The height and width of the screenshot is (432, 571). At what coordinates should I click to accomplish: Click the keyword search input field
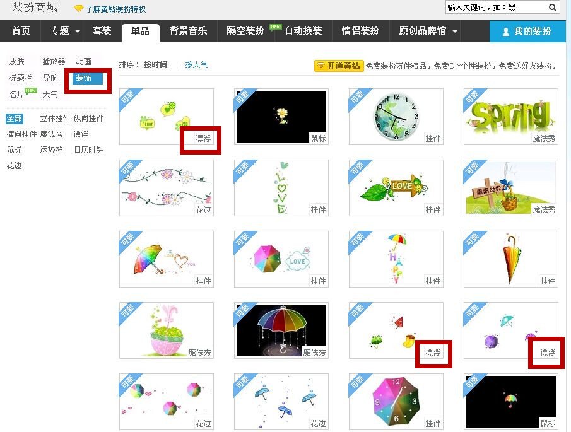492,7
